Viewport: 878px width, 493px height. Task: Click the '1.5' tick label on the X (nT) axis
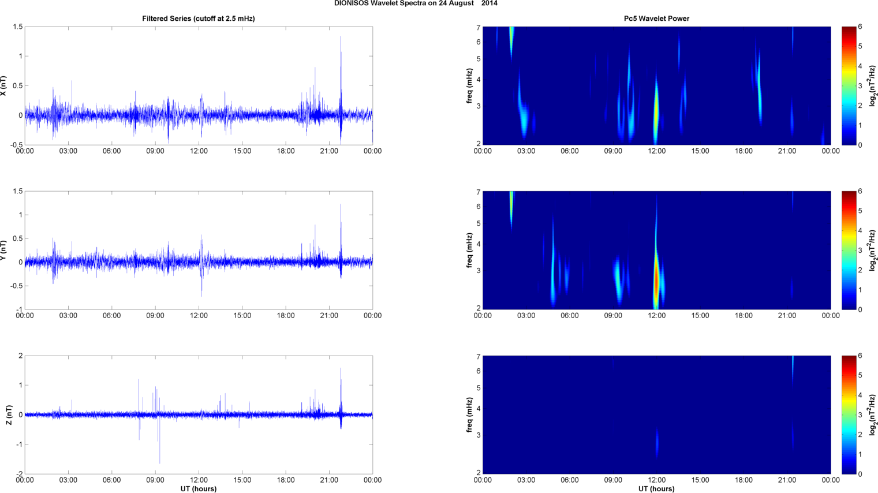17,27
